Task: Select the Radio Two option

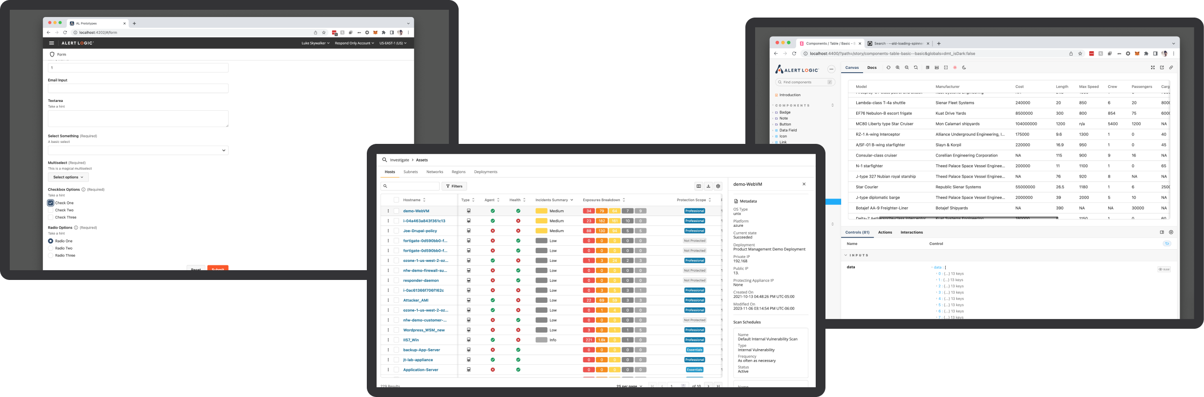Action: click(50, 248)
